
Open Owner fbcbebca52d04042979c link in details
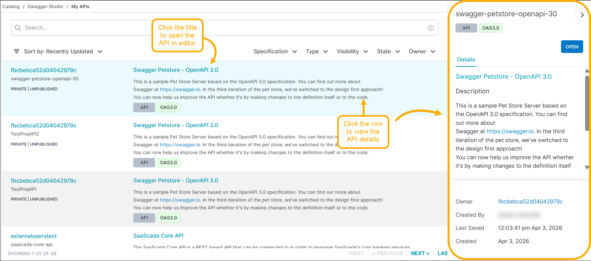530,202
